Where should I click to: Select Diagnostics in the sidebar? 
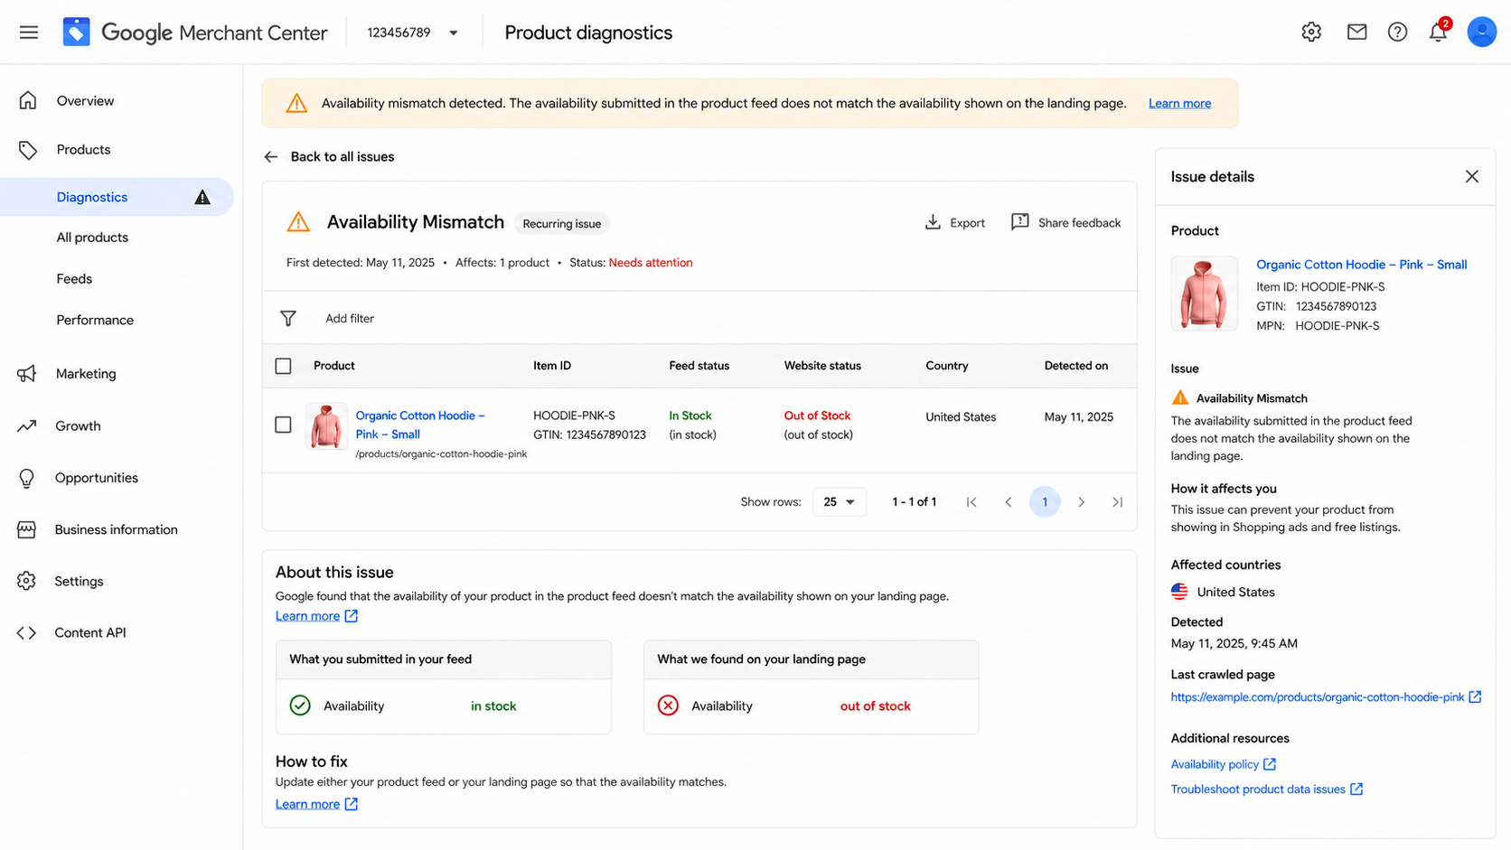[117, 197]
